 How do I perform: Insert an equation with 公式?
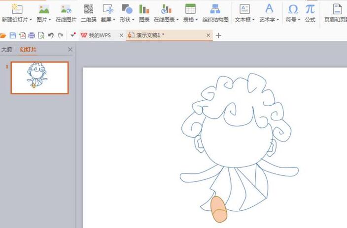[x=310, y=13]
